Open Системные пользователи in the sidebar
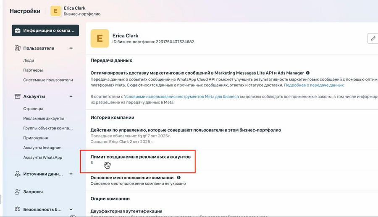This screenshot has width=378, height=217. [48, 80]
